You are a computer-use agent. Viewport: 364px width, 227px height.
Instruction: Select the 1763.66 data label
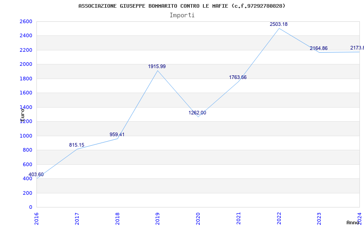[x=238, y=77]
